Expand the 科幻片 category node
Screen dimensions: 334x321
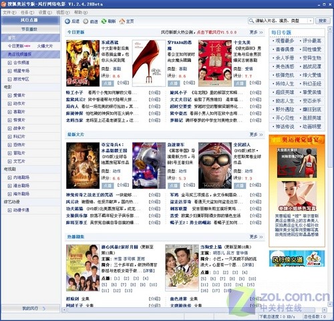pyautogui.click(x=9, y=137)
